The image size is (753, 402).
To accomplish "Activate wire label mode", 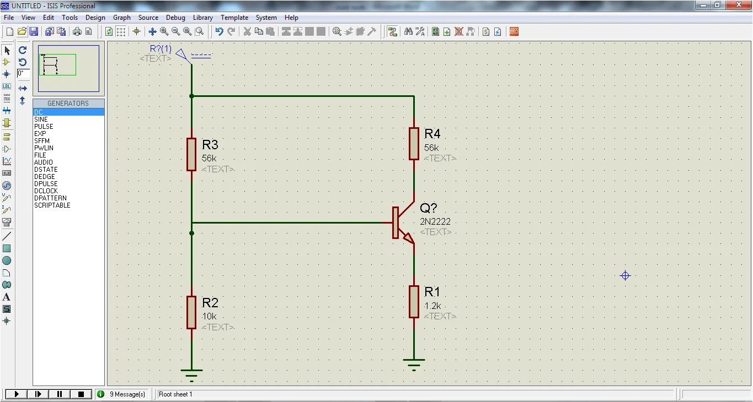I will 7,86.
